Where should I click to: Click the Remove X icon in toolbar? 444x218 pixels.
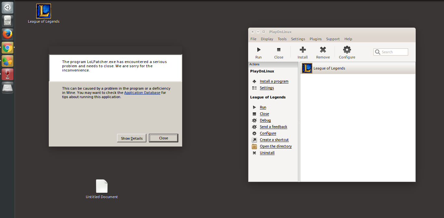tap(323, 50)
